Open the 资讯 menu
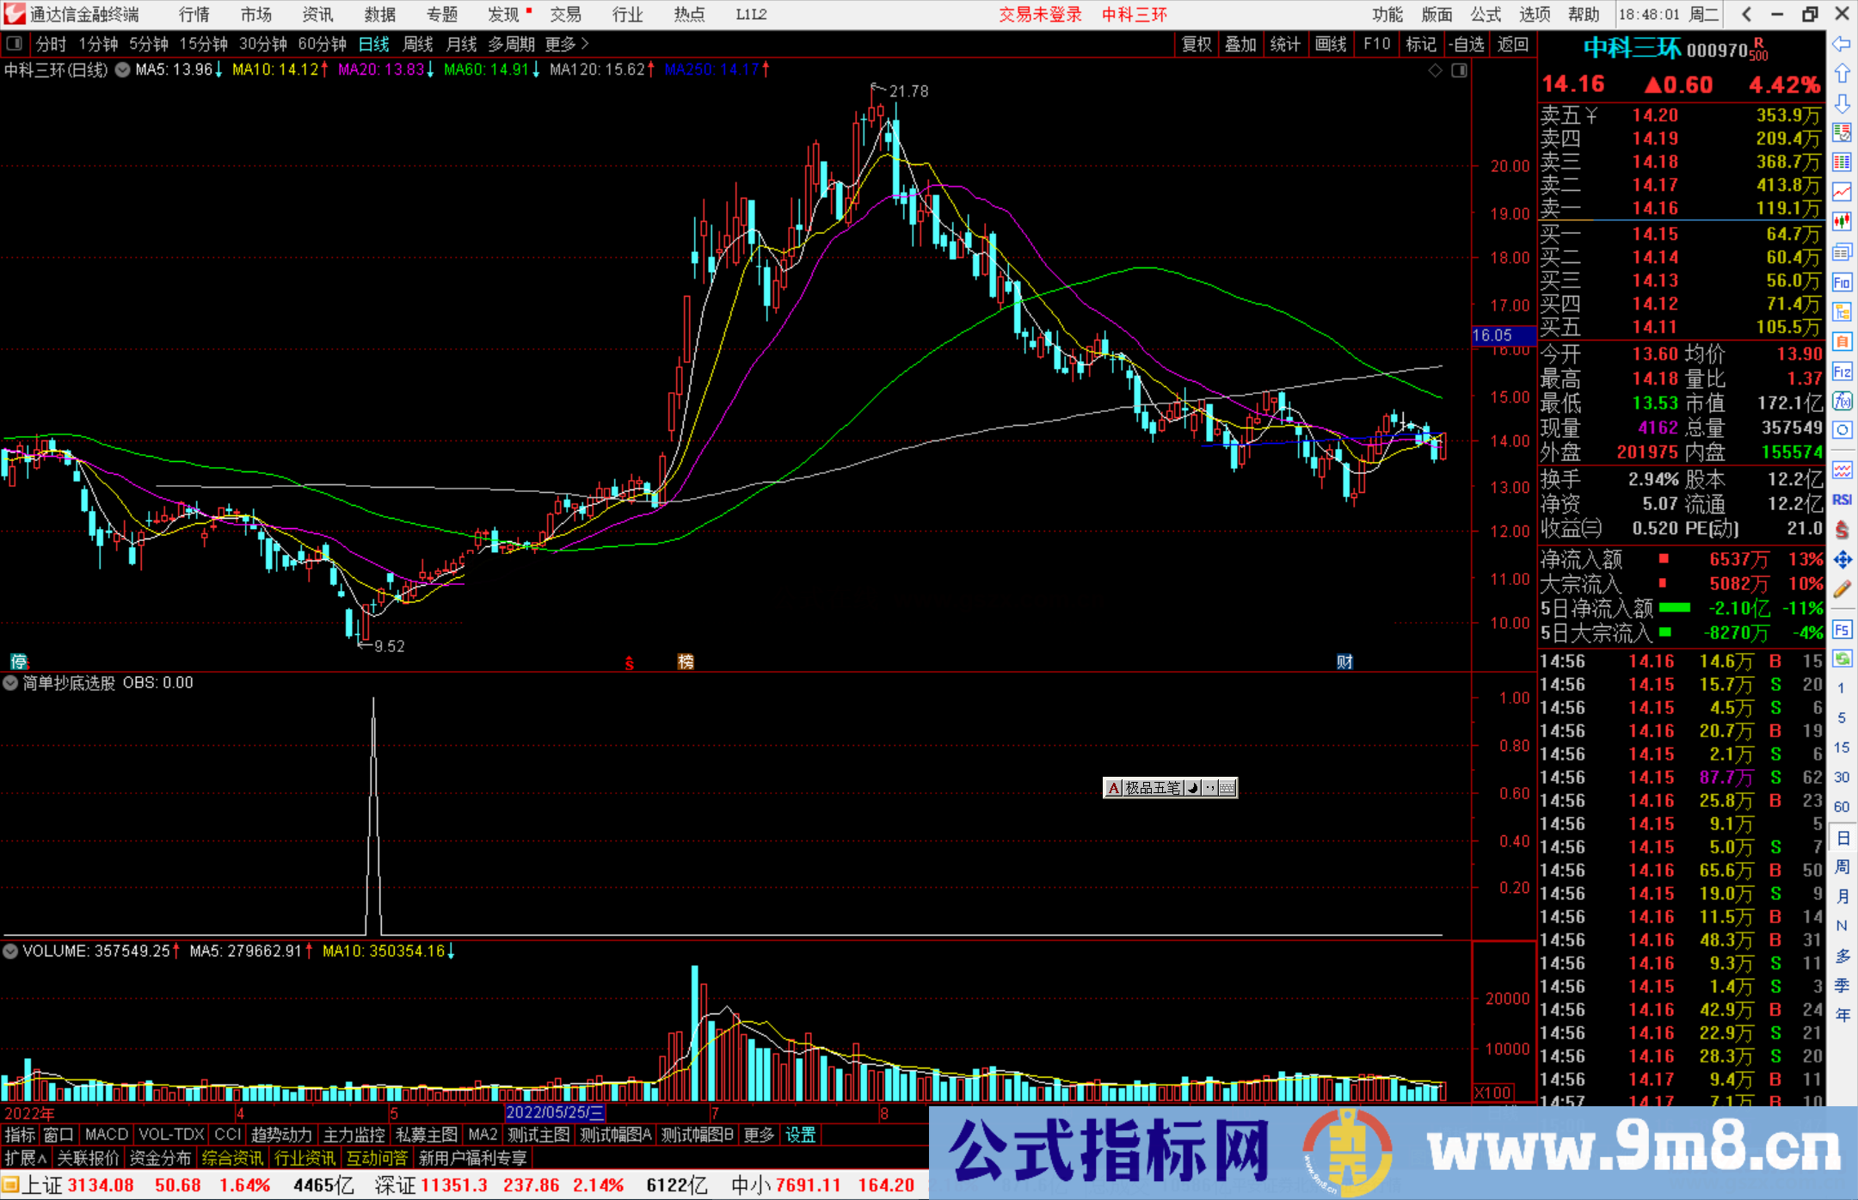The height and width of the screenshot is (1200, 1858). (x=318, y=15)
